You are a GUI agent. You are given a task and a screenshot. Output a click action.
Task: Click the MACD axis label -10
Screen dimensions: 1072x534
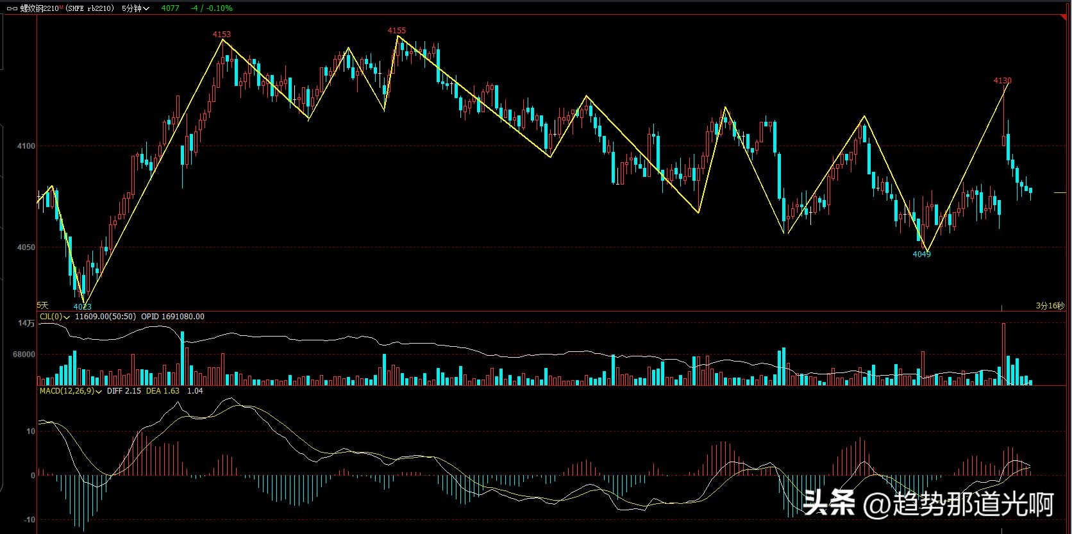29,520
